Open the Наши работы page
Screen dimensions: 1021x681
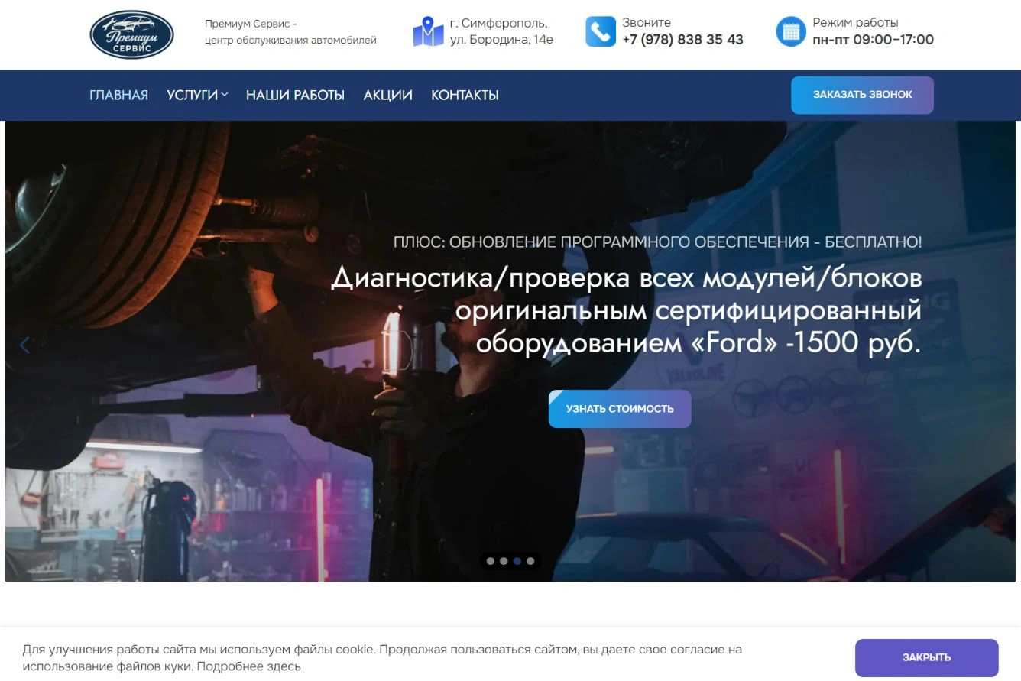click(295, 96)
